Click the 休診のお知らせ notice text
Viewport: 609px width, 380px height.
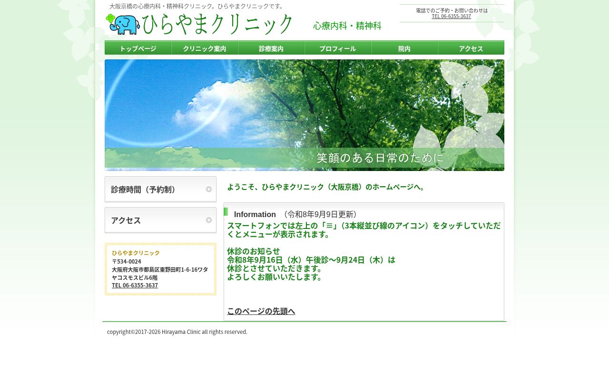coord(254,251)
